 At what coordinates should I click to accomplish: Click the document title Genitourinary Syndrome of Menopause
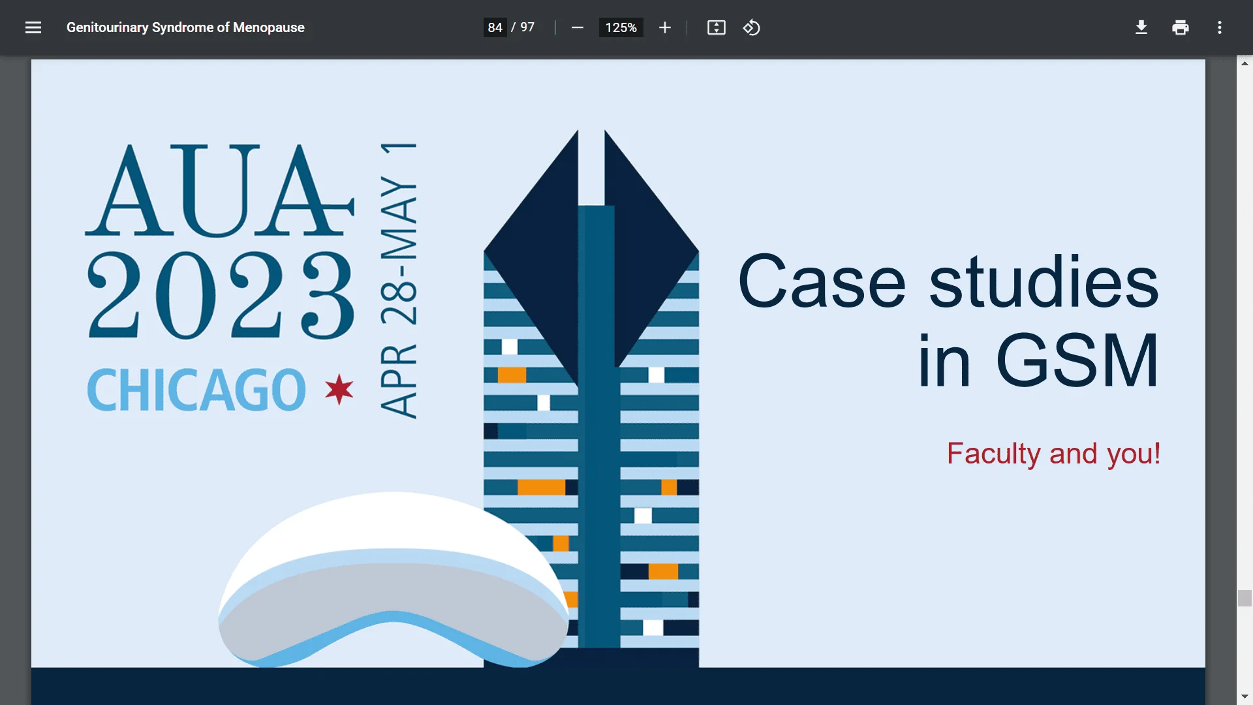185,27
